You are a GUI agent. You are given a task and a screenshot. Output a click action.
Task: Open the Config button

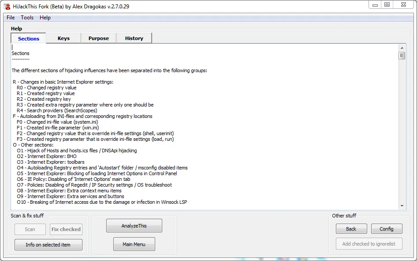point(387,229)
